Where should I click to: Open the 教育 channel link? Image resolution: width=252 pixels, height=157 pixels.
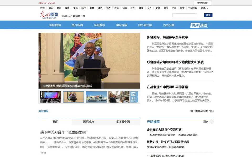click(x=92, y=8)
